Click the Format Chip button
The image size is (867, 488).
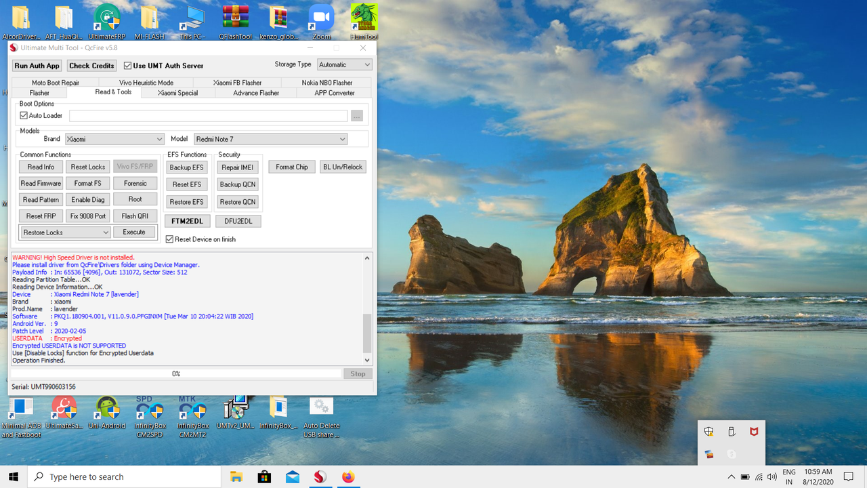291,167
